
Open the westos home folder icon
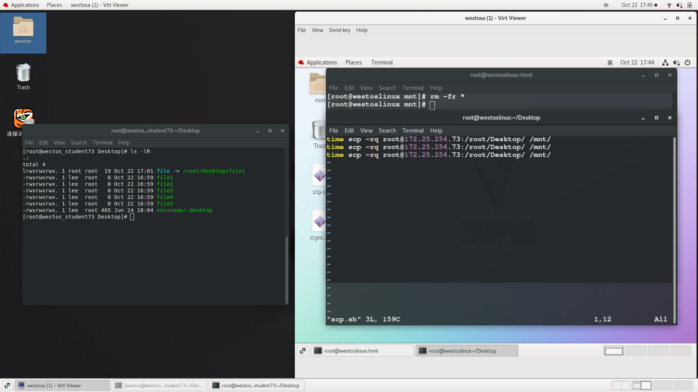[23, 28]
